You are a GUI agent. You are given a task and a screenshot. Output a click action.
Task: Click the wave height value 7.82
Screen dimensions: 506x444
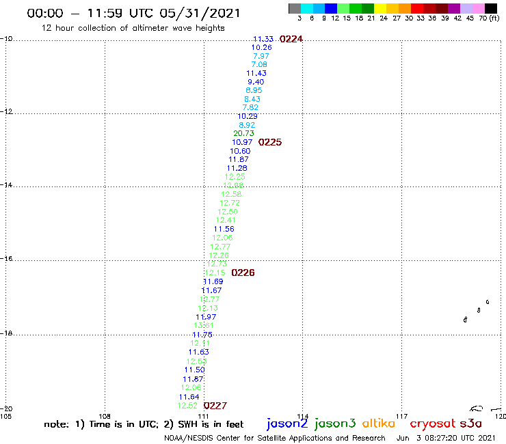250,107
